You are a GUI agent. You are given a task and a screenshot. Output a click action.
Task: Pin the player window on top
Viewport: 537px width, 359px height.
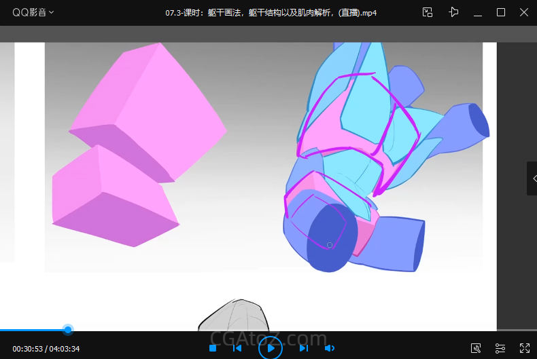pos(453,12)
